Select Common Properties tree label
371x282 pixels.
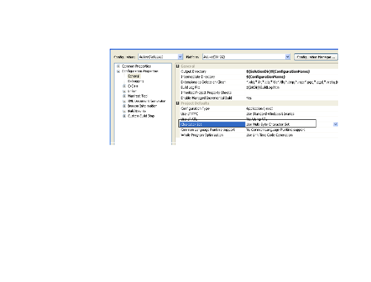pos(136,66)
